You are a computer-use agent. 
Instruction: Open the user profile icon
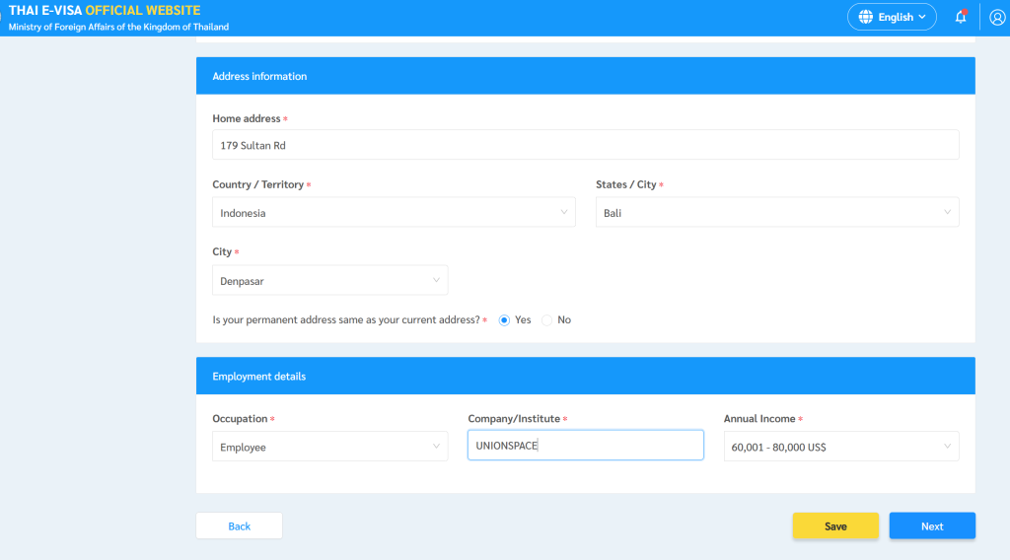coord(997,17)
